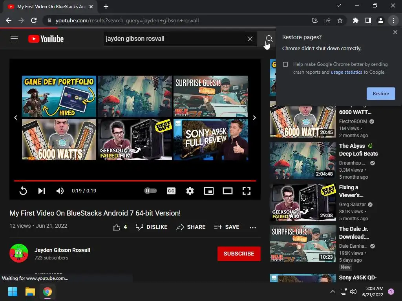Dismiss the Restore pages popup
The width and height of the screenshot is (402, 301).
click(x=395, y=32)
